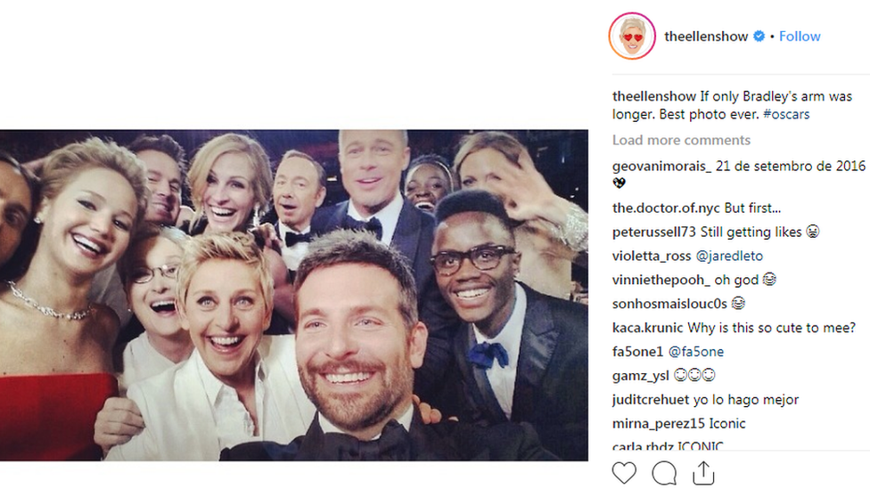Open the comment speech bubble icon
The width and height of the screenshot is (870, 489).
click(664, 473)
